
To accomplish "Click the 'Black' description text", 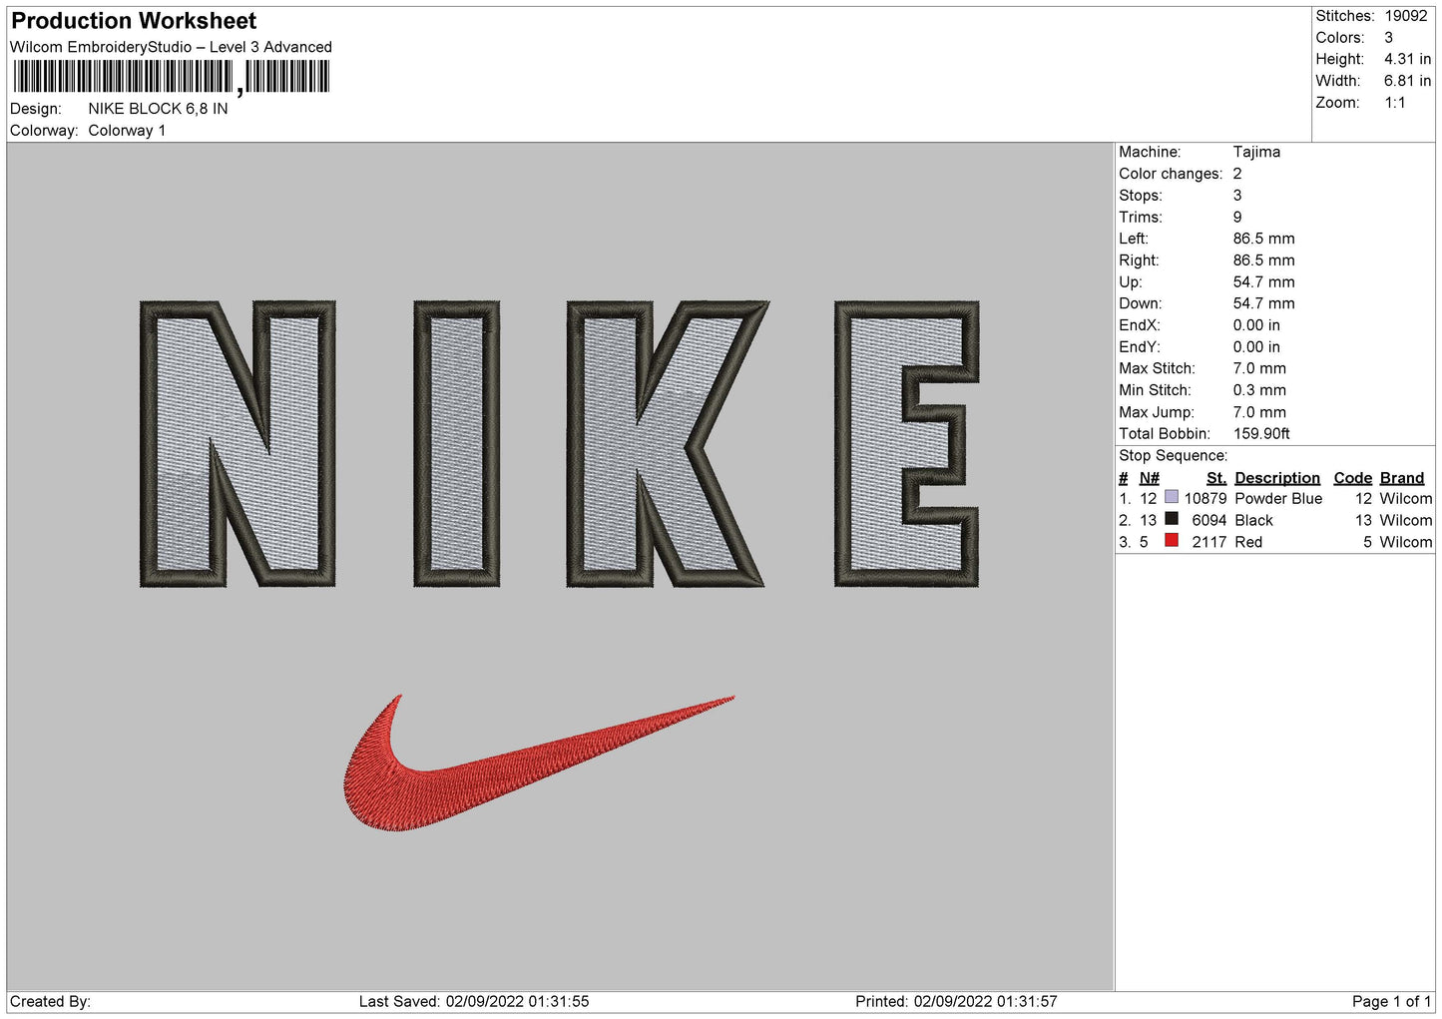I will pos(1253,520).
